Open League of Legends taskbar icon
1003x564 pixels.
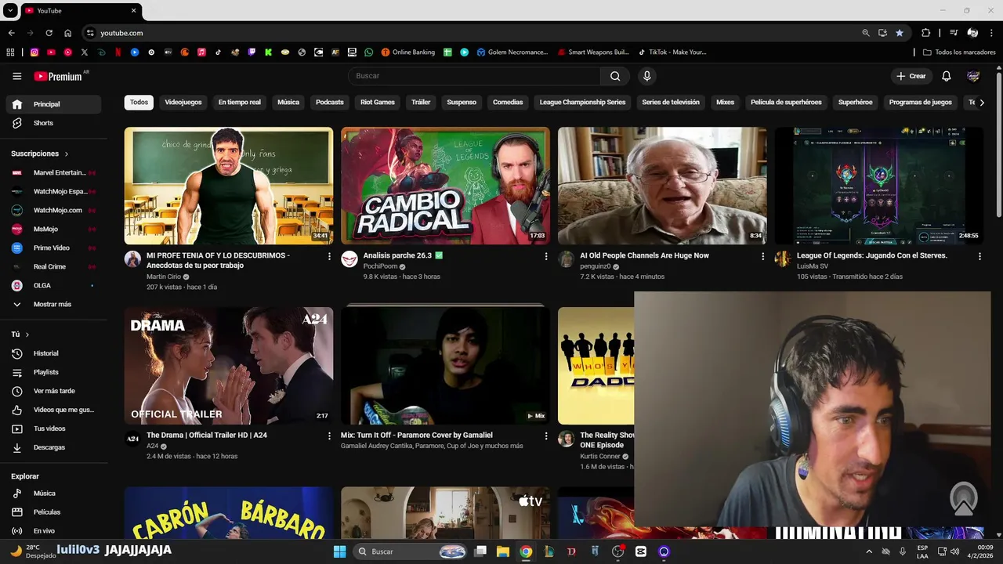pyautogui.click(x=549, y=551)
